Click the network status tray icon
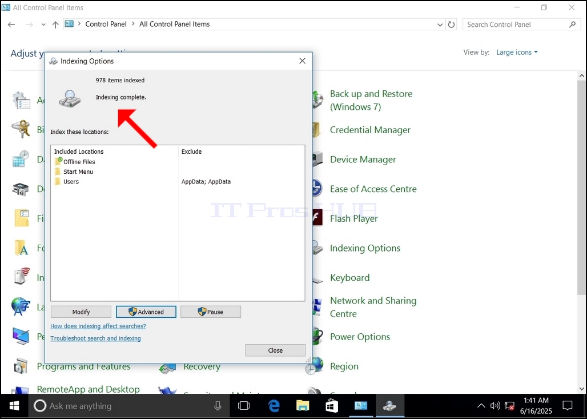 (509, 405)
